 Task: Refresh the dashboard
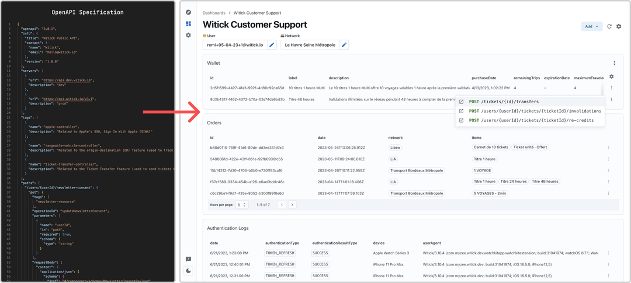tap(609, 26)
